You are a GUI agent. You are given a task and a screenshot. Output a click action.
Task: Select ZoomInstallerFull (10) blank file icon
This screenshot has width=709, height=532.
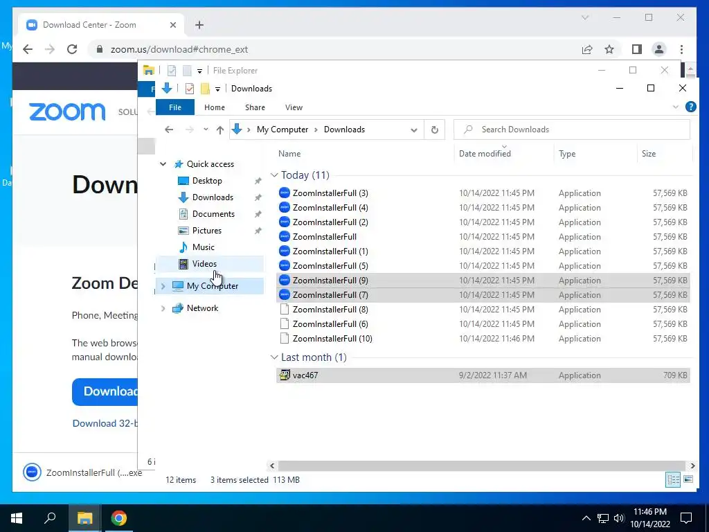point(285,338)
